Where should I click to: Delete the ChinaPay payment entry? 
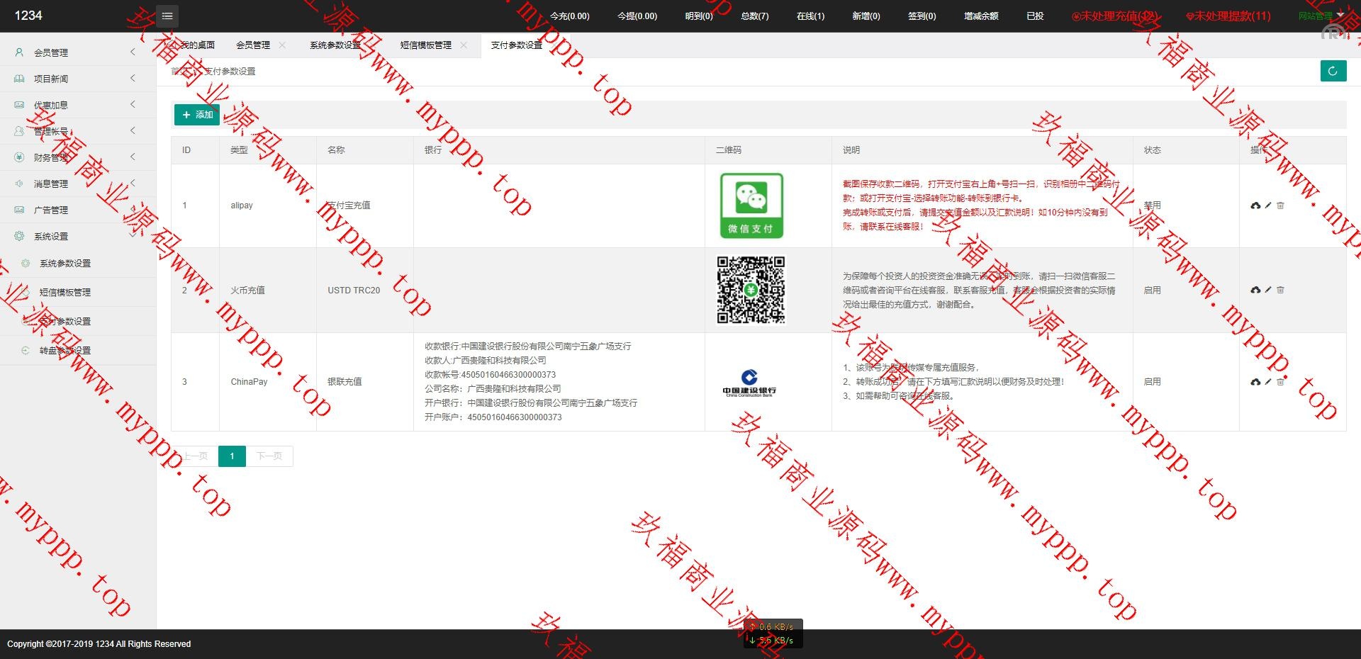[1280, 382]
